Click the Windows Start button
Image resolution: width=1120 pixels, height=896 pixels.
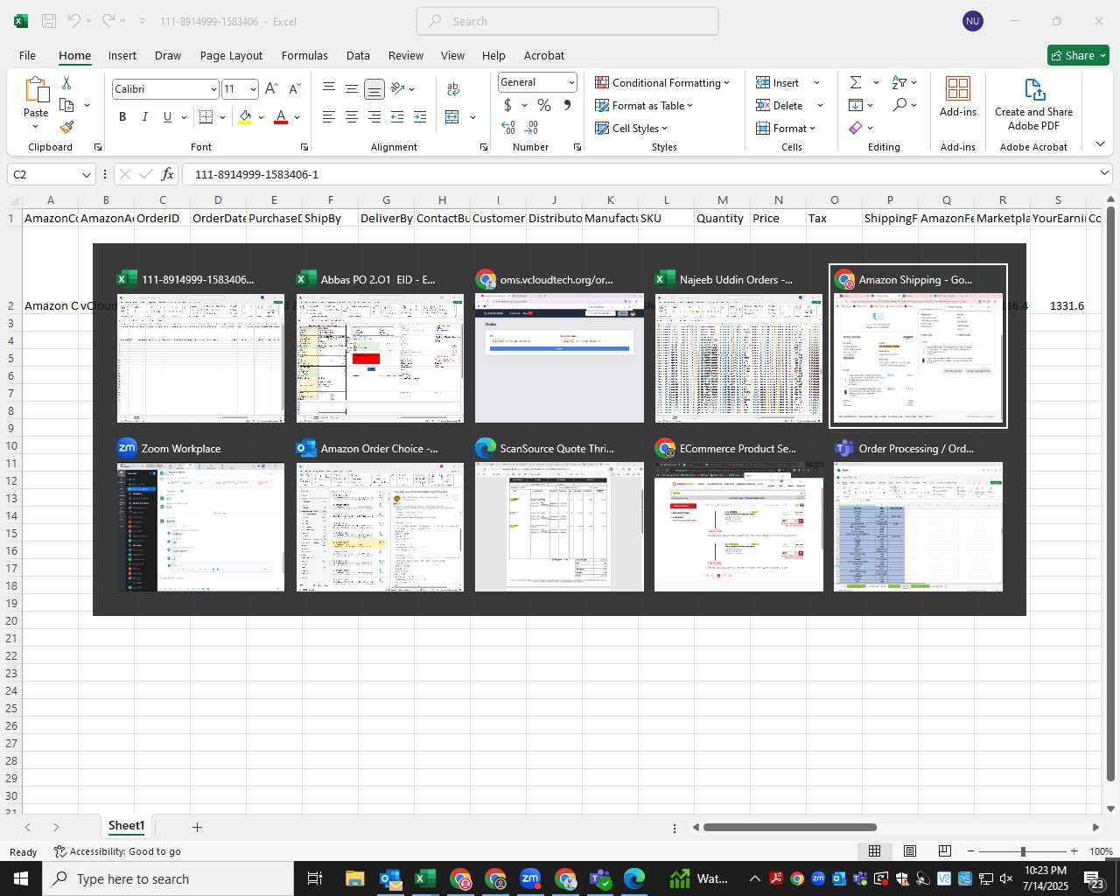click(x=21, y=878)
